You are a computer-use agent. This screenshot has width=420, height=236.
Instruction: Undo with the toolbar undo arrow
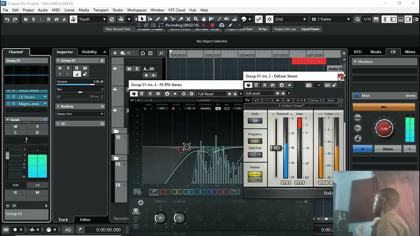(x=7, y=19)
